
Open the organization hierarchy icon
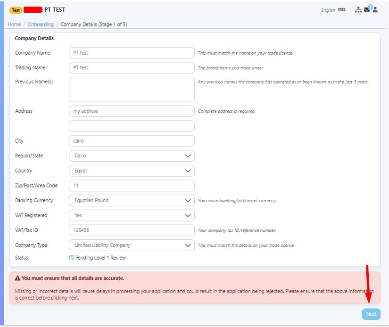click(x=358, y=10)
